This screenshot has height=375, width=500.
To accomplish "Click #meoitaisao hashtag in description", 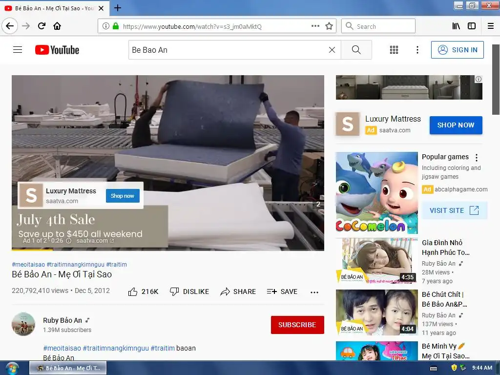I will (62, 348).
